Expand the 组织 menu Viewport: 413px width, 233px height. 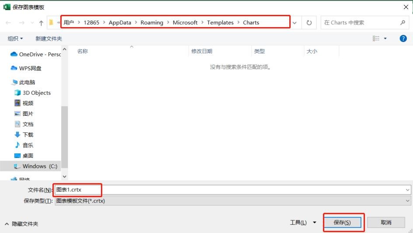(15, 38)
